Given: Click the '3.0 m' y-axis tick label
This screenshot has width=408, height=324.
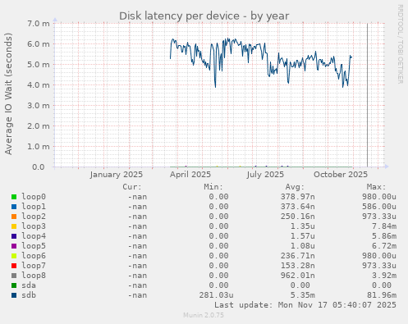Looking at the screenshot, I should [39, 106].
